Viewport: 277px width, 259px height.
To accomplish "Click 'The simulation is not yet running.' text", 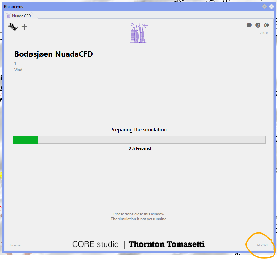I will coord(139,219).
